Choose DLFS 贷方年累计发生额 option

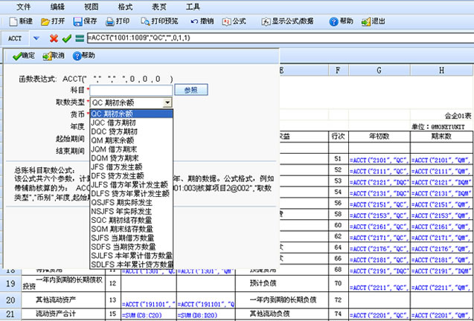132,193
